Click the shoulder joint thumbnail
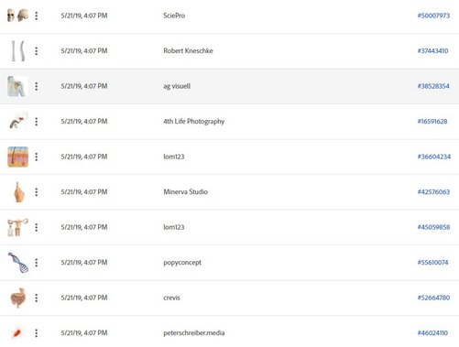Screen dimensions: 459x347 pos(17,86)
